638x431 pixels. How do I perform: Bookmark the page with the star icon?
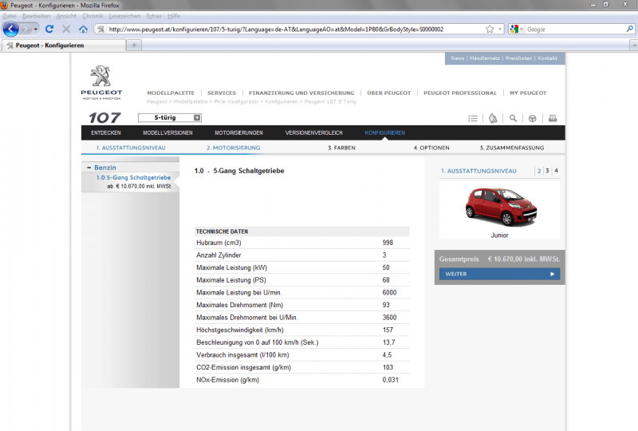[490, 29]
